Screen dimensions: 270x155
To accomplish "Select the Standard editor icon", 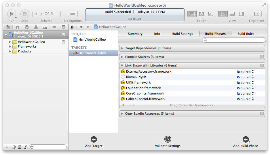I will [192, 14].
